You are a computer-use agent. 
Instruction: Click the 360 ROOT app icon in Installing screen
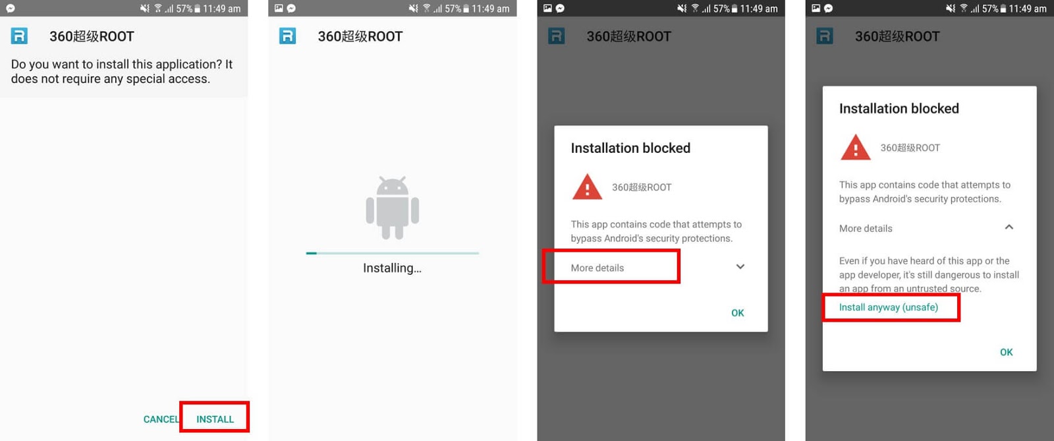287,36
